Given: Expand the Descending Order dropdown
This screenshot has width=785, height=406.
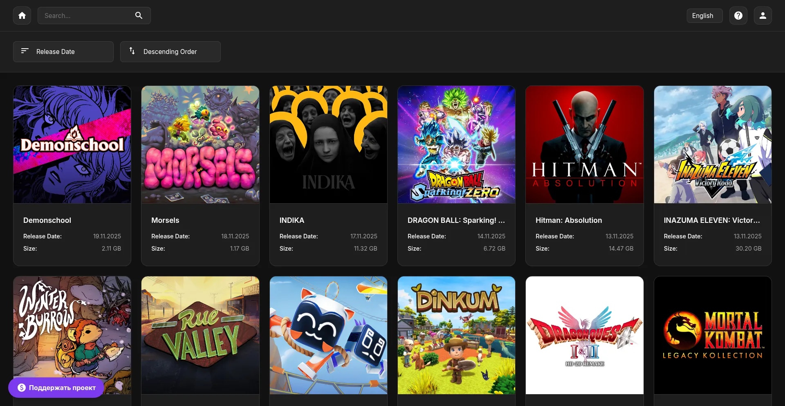Looking at the screenshot, I should point(170,52).
